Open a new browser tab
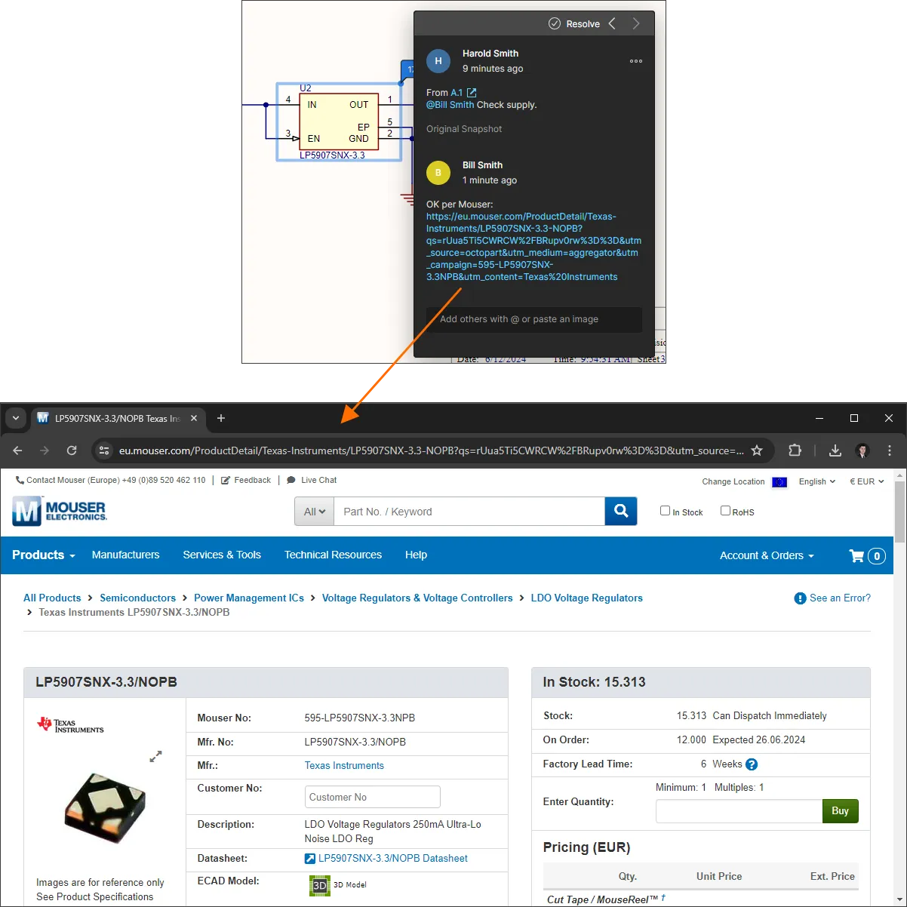907x907 pixels. pos(221,418)
